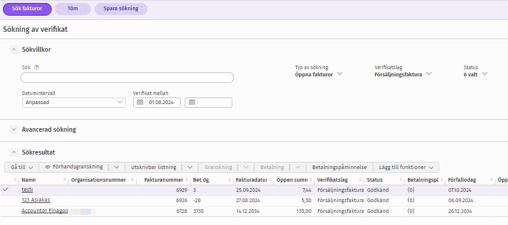Image resolution: width=508 pixels, height=225 pixels.
Task: Focus the Sök text field
Action: point(127,78)
